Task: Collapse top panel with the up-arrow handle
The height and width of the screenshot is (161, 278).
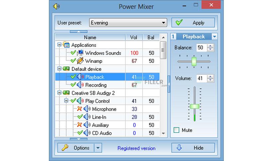Action: click(x=78, y=32)
